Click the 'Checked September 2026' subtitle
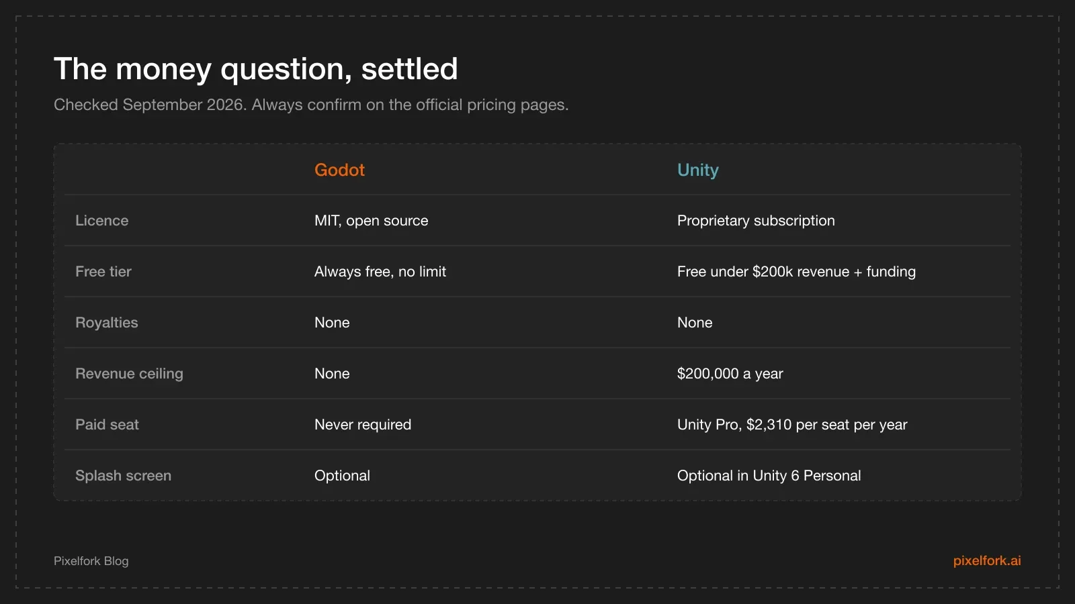 click(x=311, y=105)
